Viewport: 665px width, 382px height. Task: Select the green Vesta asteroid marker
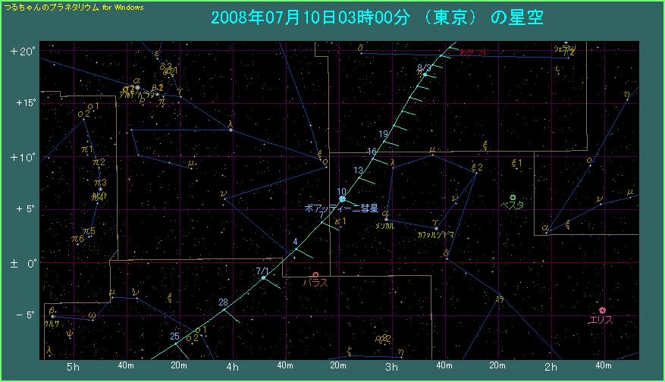(513, 197)
